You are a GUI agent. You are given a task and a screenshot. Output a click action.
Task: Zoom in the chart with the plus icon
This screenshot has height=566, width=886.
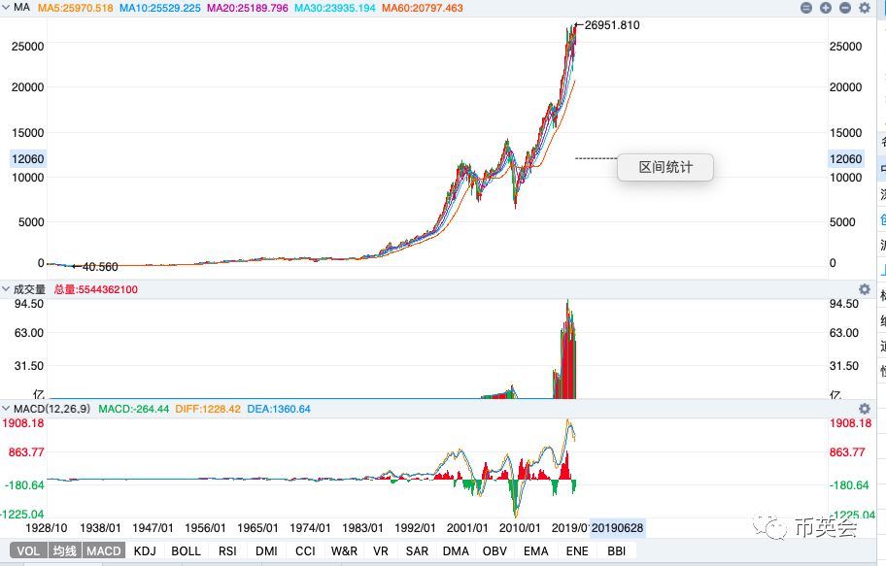pyautogui.click(x=826, y=8)
